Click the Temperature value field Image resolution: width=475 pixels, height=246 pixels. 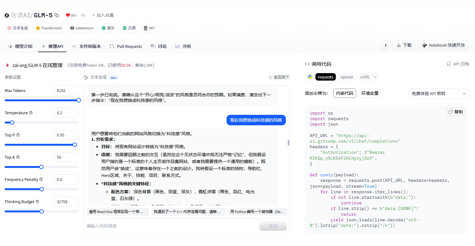66,113
